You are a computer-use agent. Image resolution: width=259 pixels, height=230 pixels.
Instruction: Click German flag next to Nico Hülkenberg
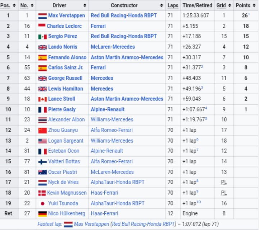[x=42, y=214]
